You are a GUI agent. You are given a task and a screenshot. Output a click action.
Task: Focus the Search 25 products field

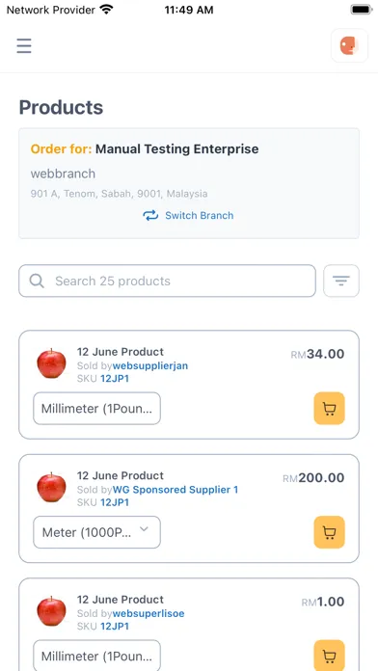click(167, 281)
